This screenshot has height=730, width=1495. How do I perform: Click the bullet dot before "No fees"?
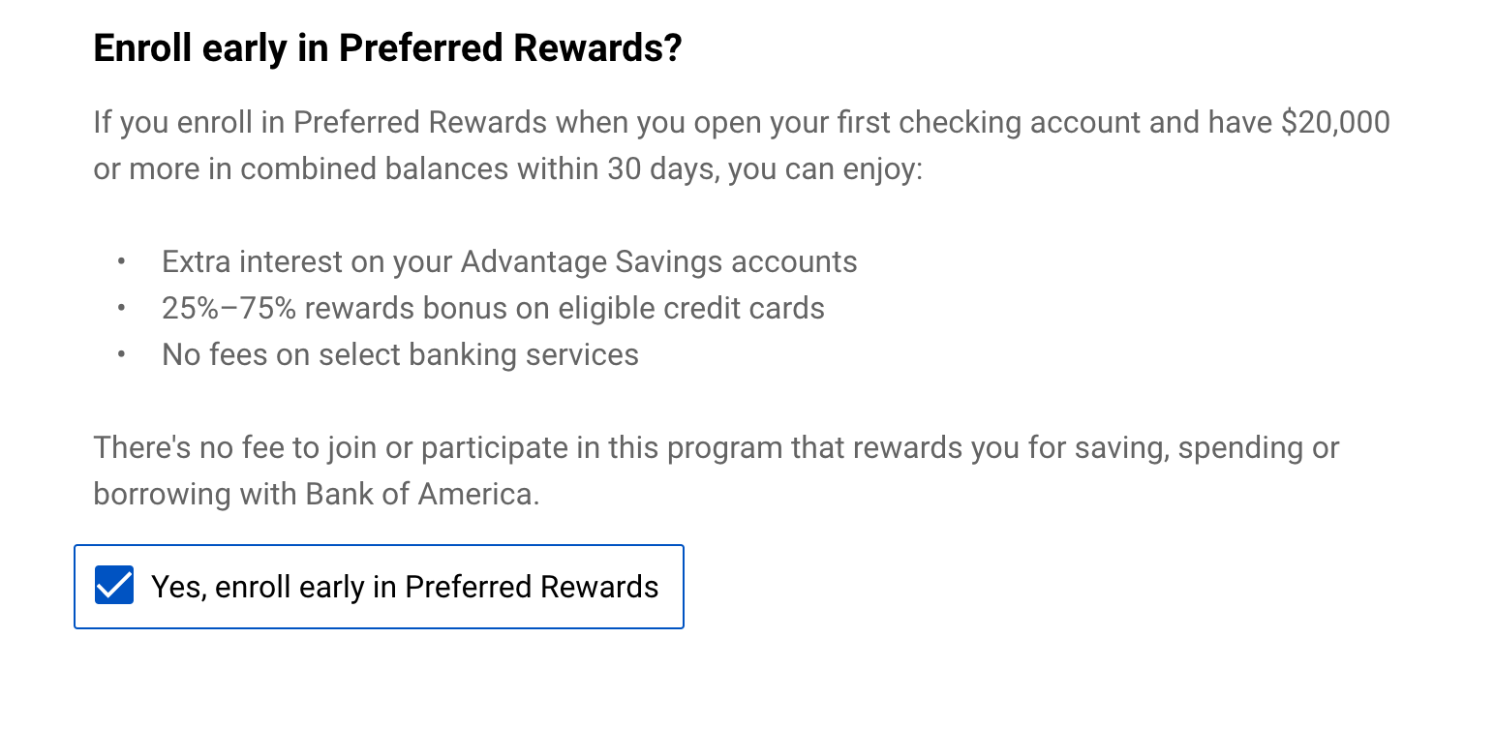click(121, 354)
